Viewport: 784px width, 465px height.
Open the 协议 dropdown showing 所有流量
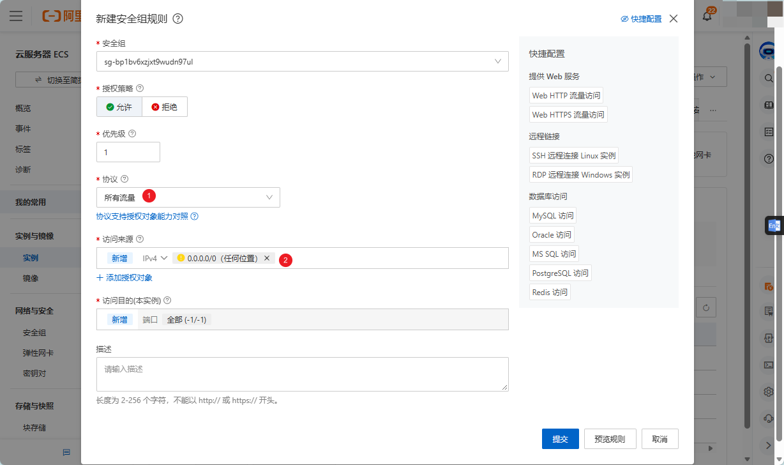pos(188,197)
